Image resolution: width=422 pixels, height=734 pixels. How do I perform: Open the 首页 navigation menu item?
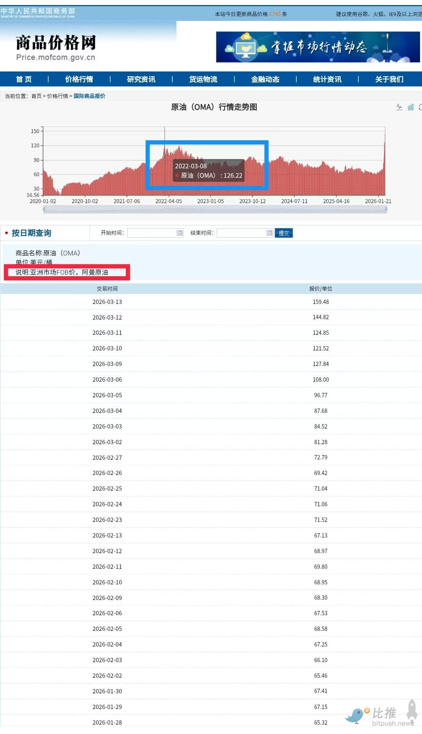pyautogui.click(x=24, y=79)
